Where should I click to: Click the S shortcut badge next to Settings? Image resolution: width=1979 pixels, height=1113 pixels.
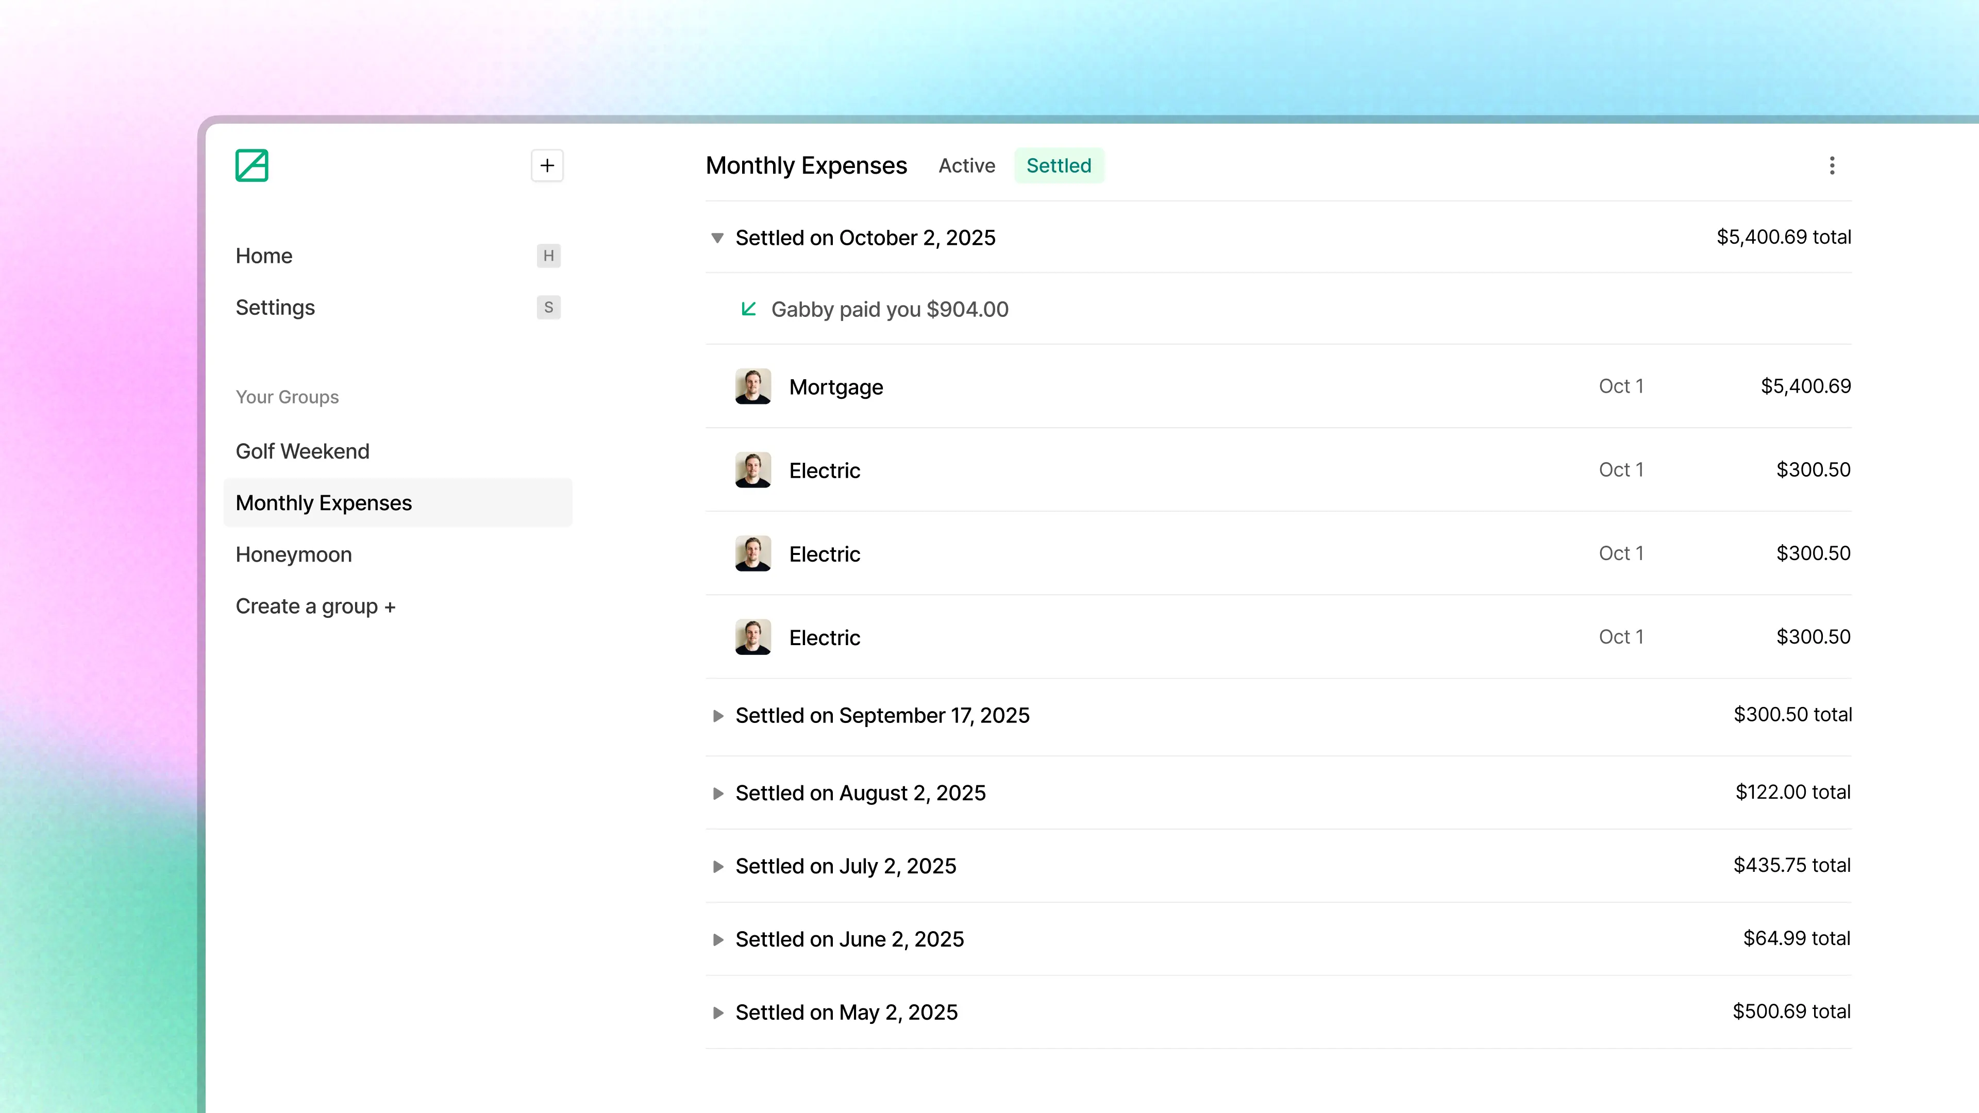coord(548,307)
